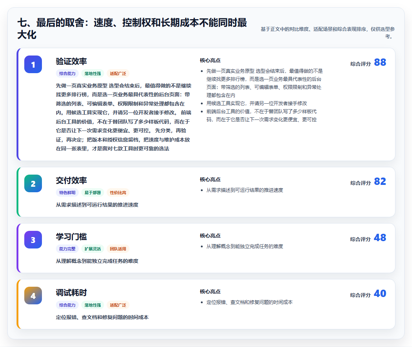The height and width of the screenshot is (347, 412).
Task: Click 调试耗时 bullet 定位报错、查文档和修复问题的时间成本
Action: 249,303
